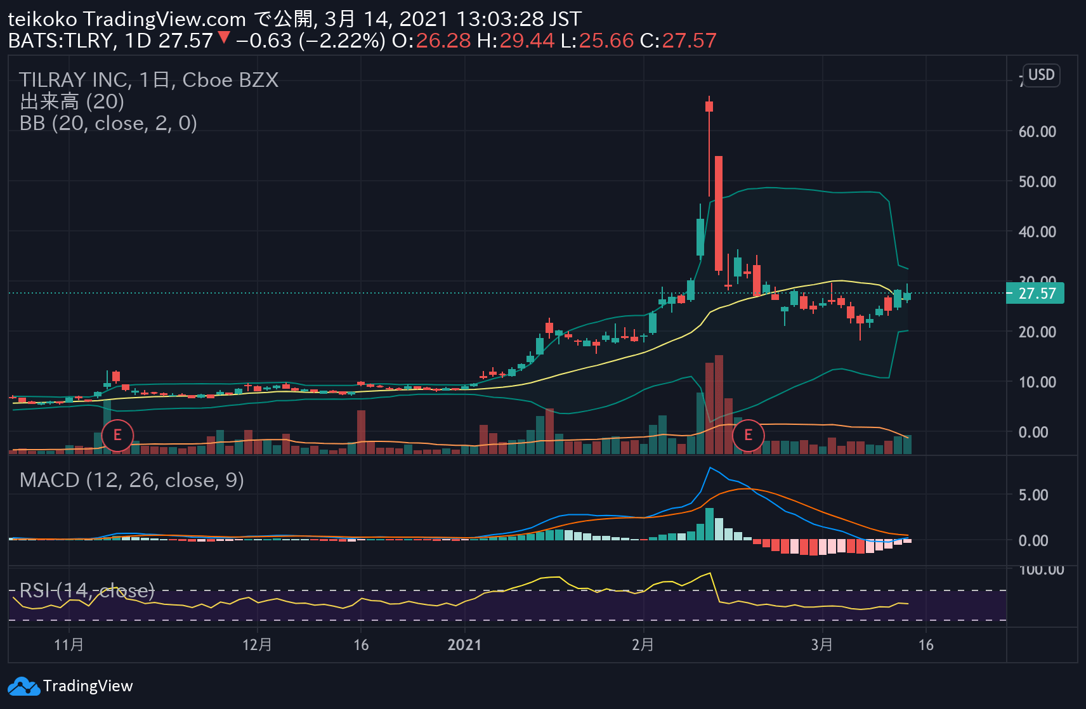
Task: Click the 2月 date axis label
Action: point(643,645)
